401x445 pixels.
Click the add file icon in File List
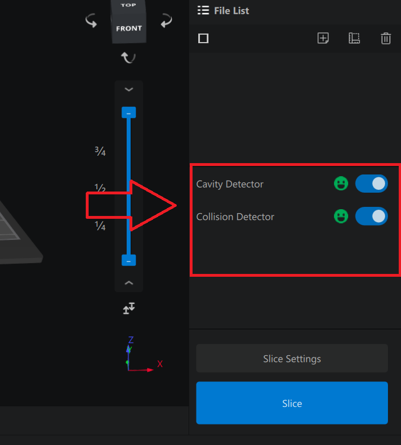click(323, 38)
